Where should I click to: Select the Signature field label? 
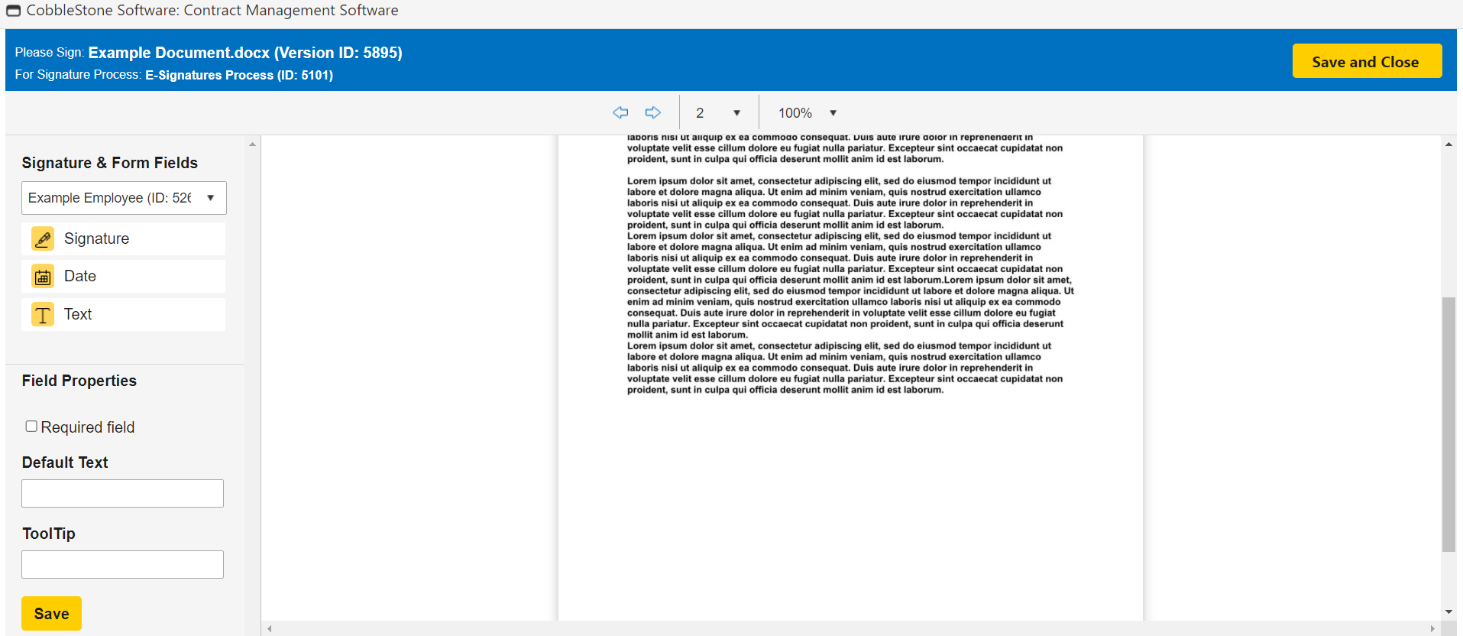point(97,238)
